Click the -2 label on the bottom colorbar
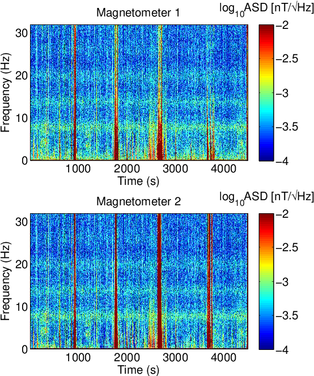 click(x=283, y=214)
